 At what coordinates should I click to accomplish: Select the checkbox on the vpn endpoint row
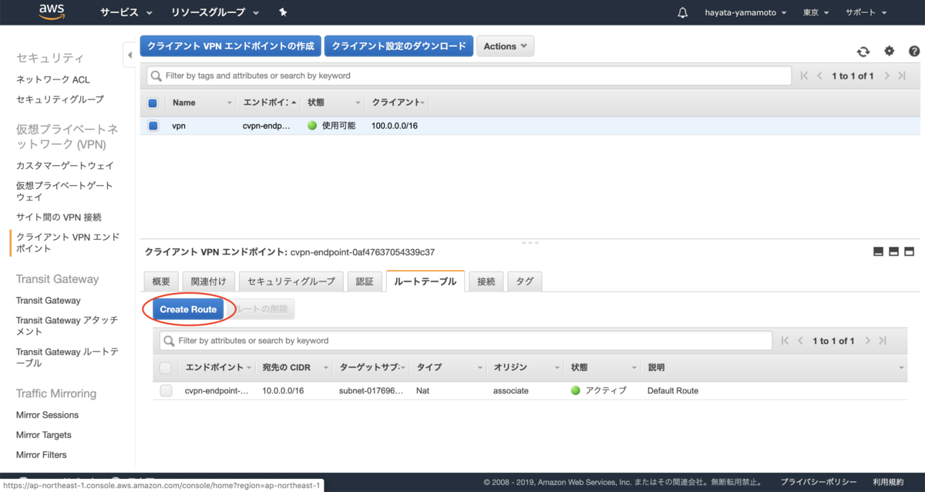coord(152,125)
